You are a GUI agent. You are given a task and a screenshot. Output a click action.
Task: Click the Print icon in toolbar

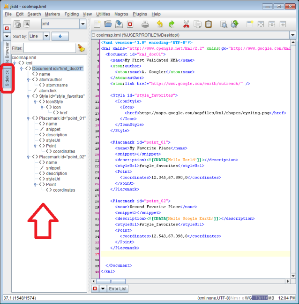[x=145, y=24]
